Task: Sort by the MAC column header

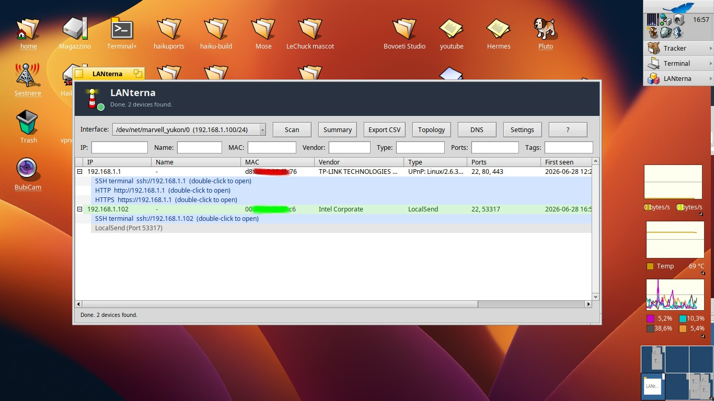Action: point(278,162)
